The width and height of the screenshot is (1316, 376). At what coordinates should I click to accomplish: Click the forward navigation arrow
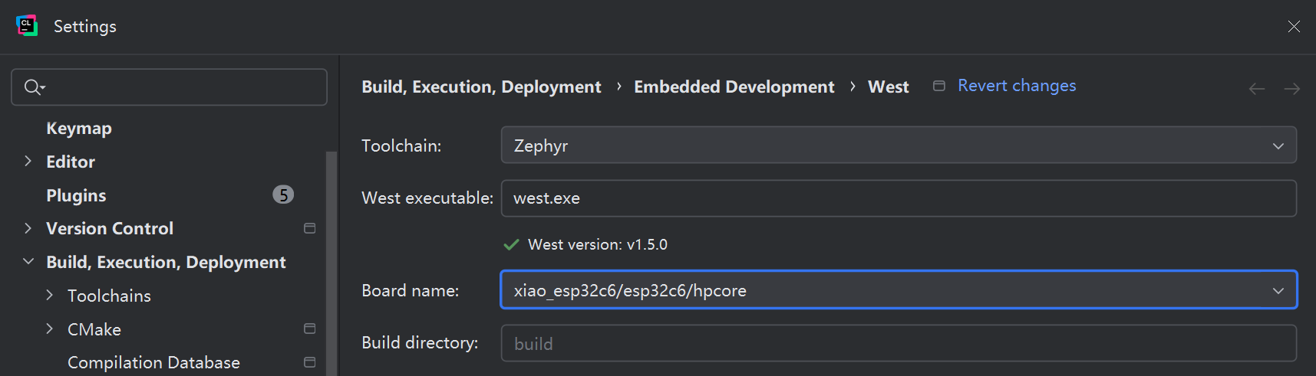pyautogui.click(x=1291, y=89)
